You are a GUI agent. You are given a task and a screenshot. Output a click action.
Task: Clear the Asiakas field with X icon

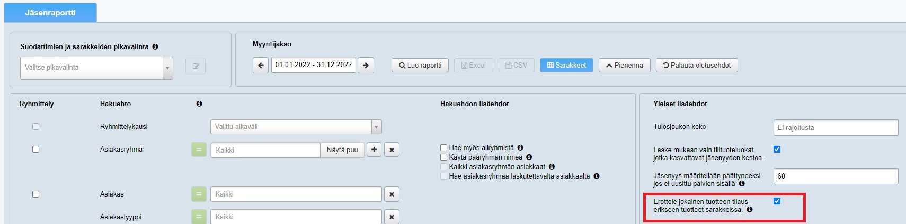tap(392, 194)
